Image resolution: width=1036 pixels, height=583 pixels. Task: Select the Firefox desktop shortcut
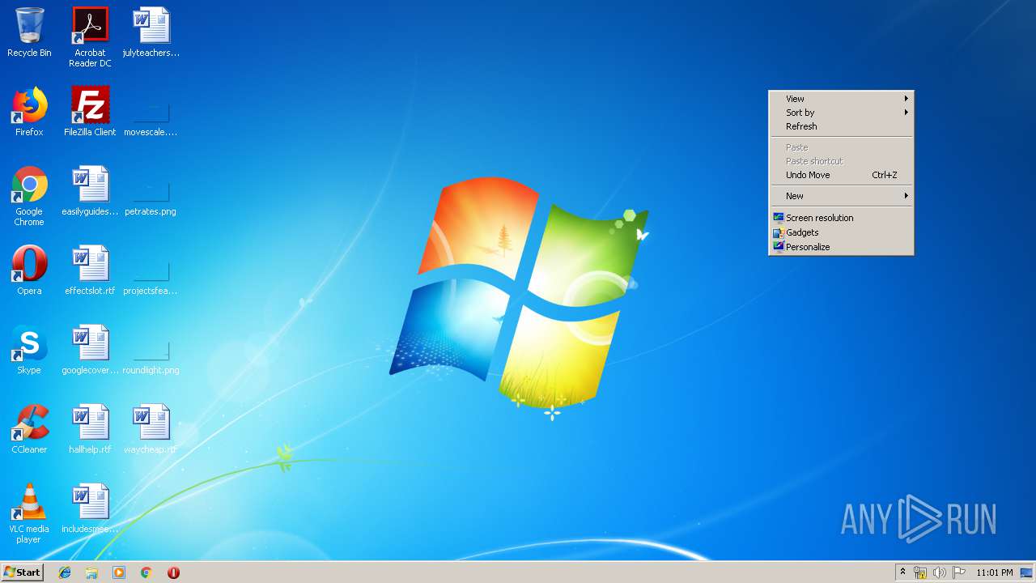pyautogui.click(x=29, y=112)
